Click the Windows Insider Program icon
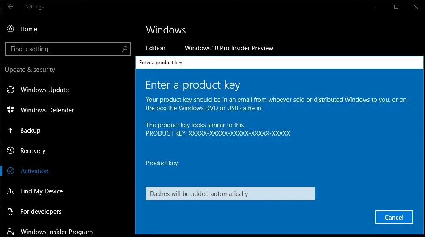The image size is (425, 237). pyautogui.click(x=11, y=232)
